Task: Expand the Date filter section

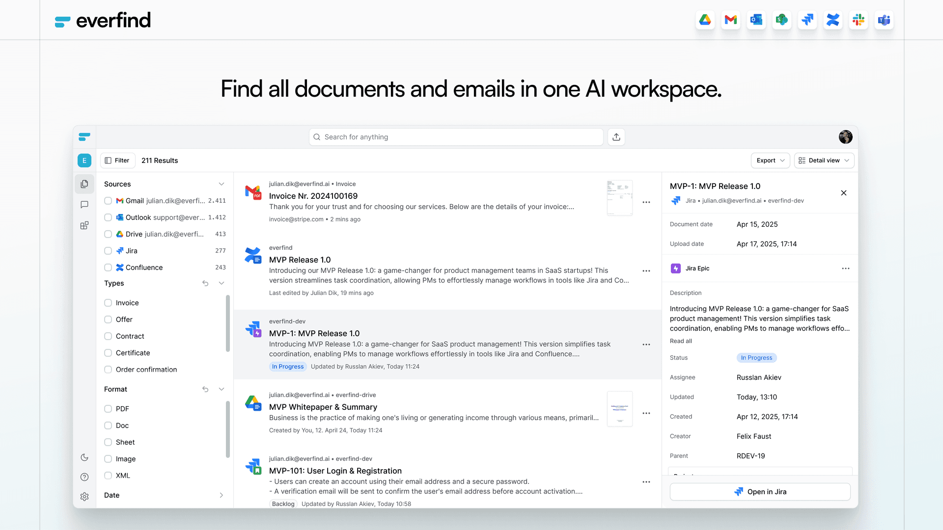Action: point(222,495)
